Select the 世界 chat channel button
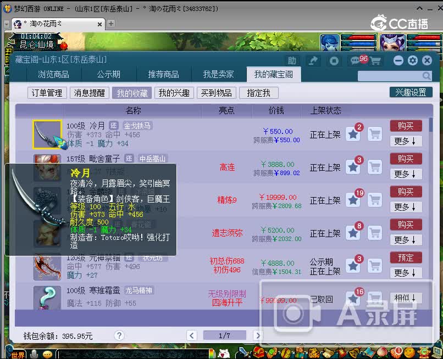Screen dimensions: 443x359 pos(17,354)
